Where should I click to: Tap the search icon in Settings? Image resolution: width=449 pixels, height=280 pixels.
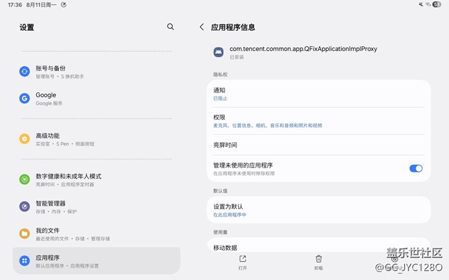coord(171,27)
